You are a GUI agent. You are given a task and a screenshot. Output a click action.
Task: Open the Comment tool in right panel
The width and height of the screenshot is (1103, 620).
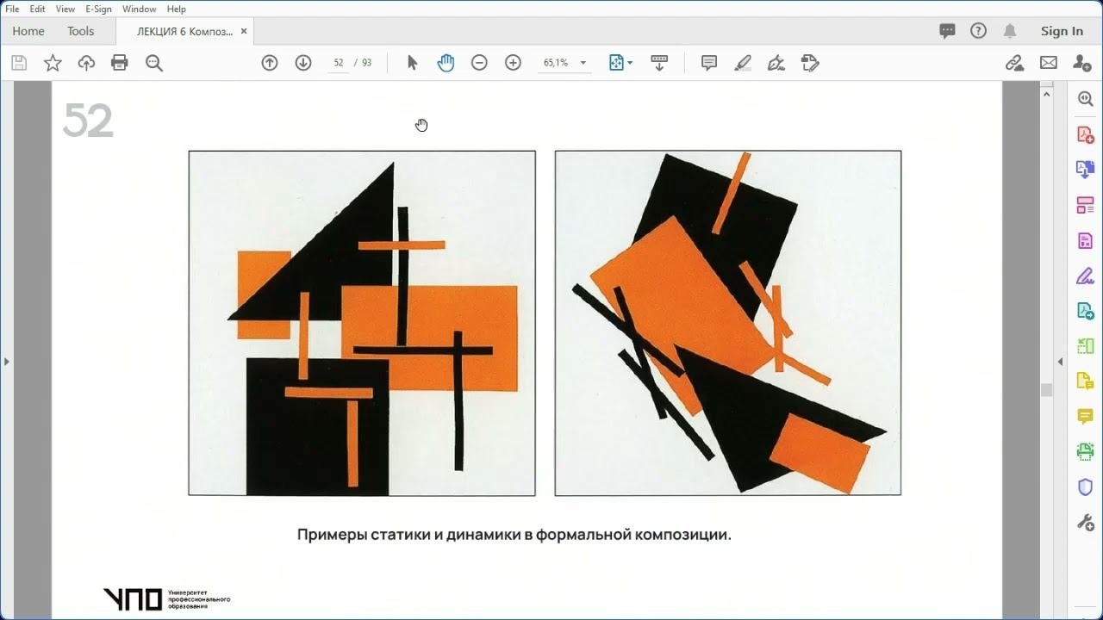1086,417
